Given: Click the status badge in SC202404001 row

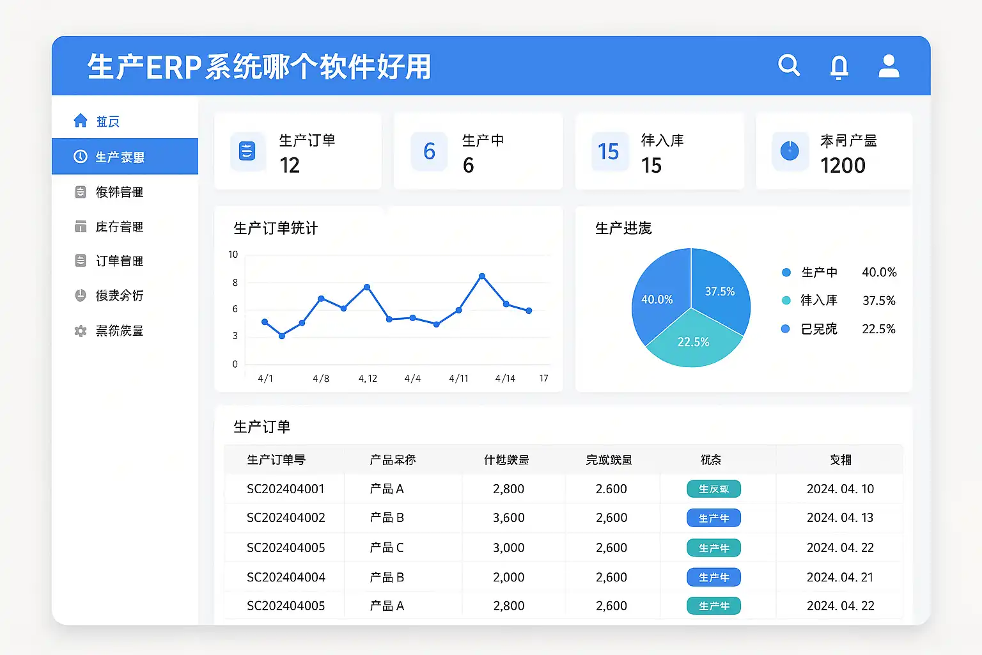Looking at the screenshot, I should click(x=713, y=489).
